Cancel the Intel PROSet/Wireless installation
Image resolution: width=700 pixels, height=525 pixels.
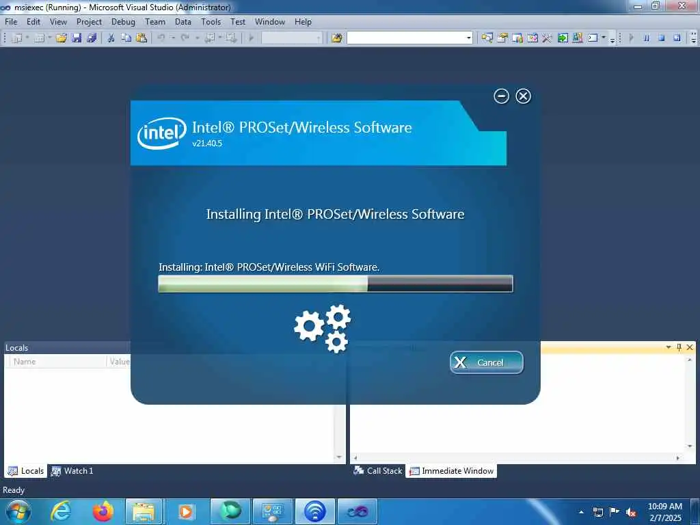(487, 362)
